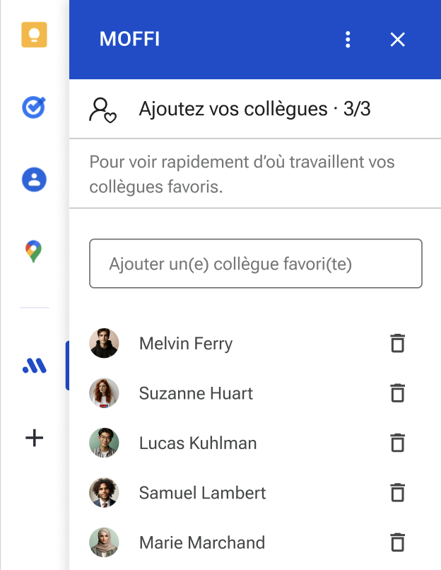Click the favorite colleague search field
The width and height of the screenshot is (441, 570).
(x=256, y=264)
